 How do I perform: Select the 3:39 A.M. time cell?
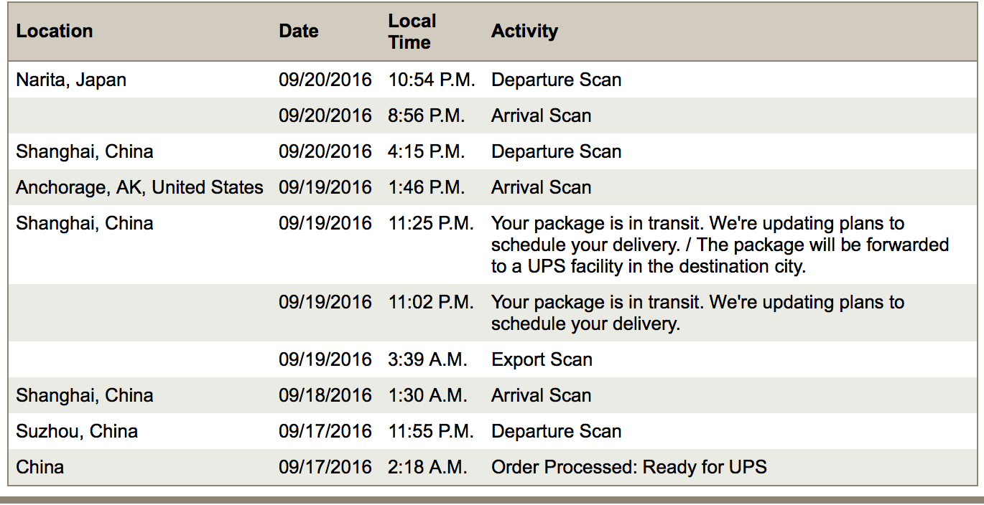tap(427, 359)
